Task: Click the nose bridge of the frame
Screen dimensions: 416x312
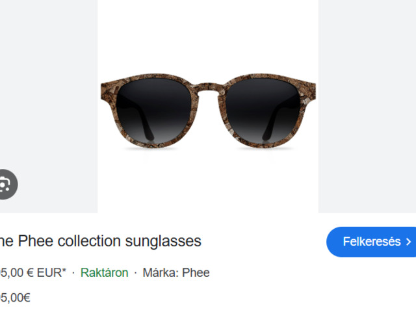Action: 208,88
